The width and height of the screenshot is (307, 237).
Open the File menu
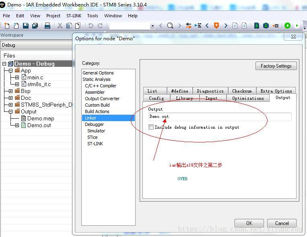tap(6, 16)
